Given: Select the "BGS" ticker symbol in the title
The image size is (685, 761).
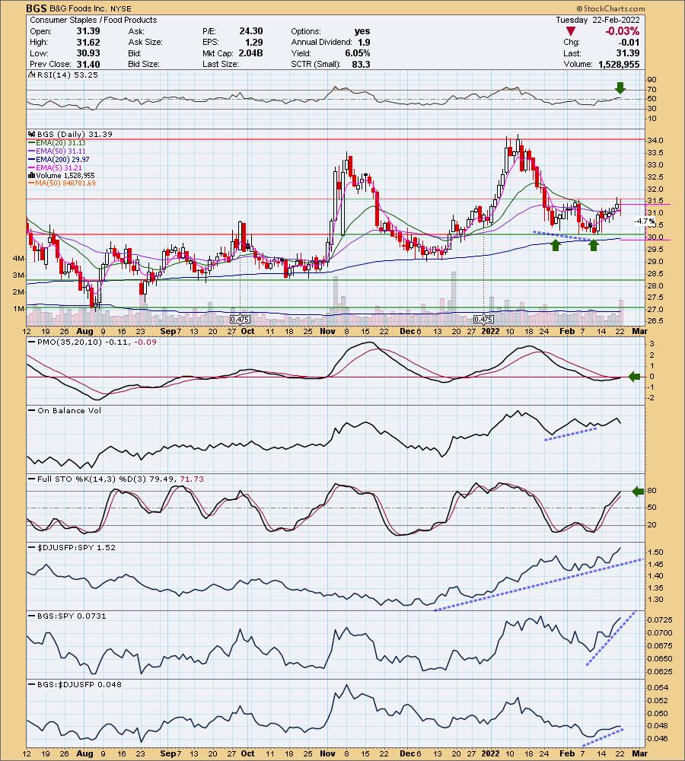Looking at the screenshot, I should 37,8.
